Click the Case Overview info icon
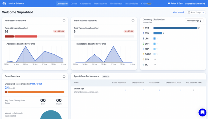The height and width of the screenshot is (119, 208). [x=64, y=76]
